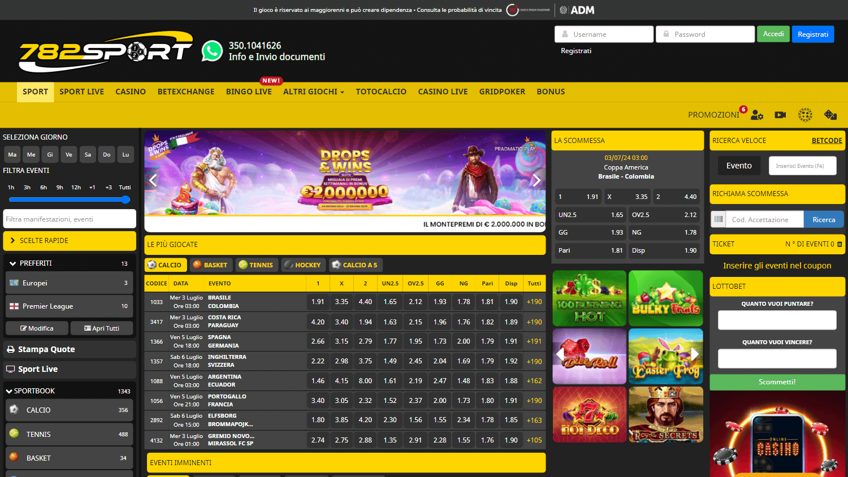Click Filtra manifestazioni, eventi field
Screen dimensions: 848x477
(x=70, y=219)
